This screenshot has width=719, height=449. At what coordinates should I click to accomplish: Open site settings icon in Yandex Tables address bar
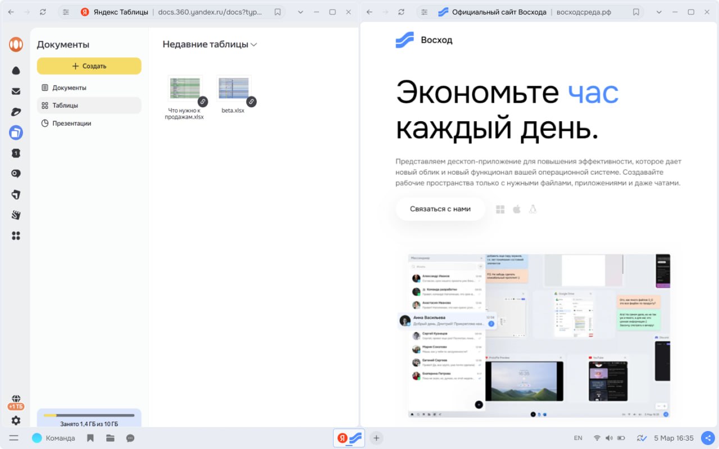click(66, 12)
